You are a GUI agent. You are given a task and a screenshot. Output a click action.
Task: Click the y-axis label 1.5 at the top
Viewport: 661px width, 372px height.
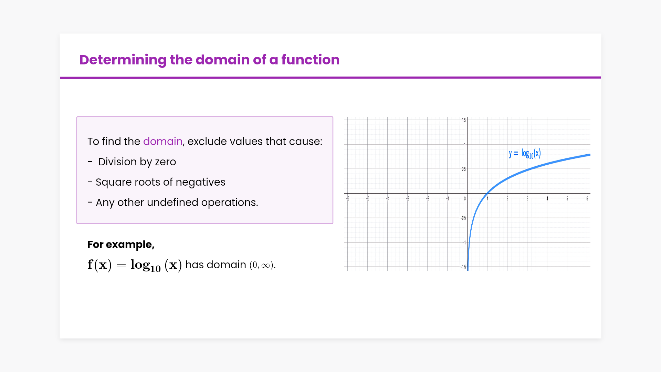pos(464,120)
